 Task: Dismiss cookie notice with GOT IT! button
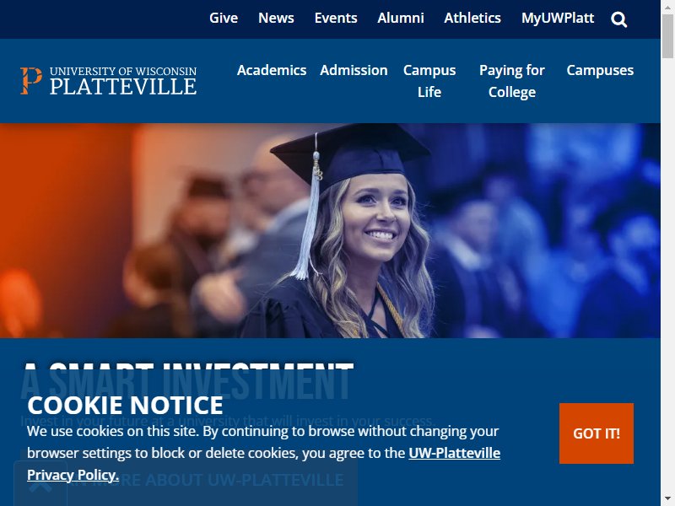(x=597, y=433)
